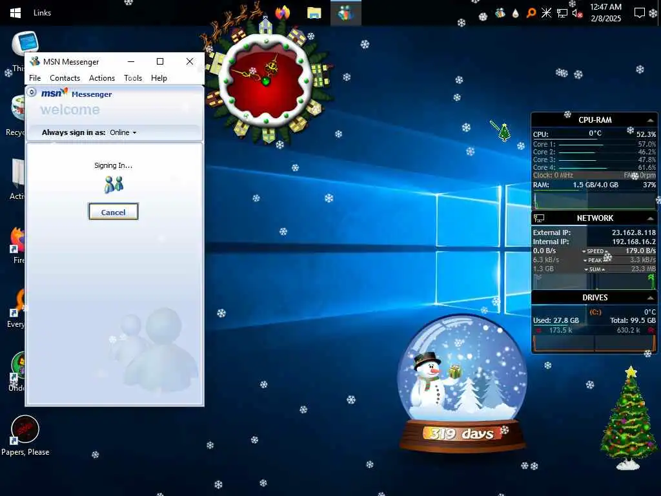Image resolution: width=661 pixels, height=496 pixels.
Task: Click the round expander beside the msn logo
Action: [32, 92]
